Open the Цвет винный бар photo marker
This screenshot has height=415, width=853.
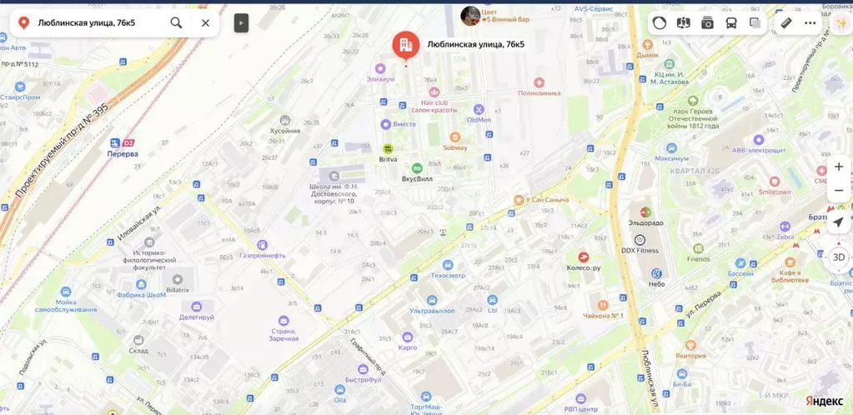coord(470,16)
